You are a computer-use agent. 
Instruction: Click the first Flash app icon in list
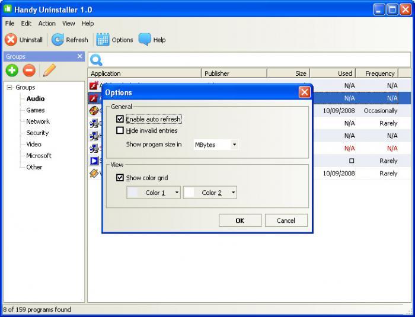(x=94, y=86)
